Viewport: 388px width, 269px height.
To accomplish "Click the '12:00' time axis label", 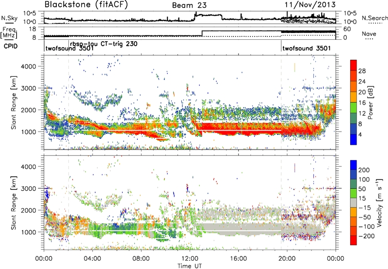I will [190, 259].
